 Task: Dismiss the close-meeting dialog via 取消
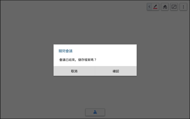74,71
